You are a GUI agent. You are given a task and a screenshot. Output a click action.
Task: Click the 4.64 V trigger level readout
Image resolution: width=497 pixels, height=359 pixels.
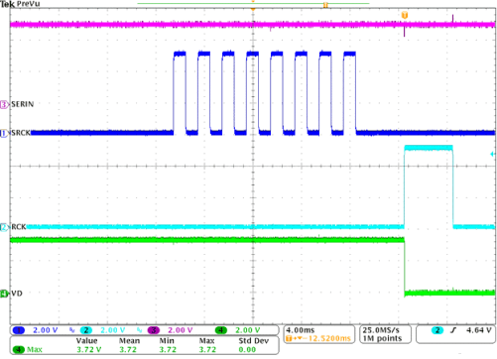(x=479, y=330)
